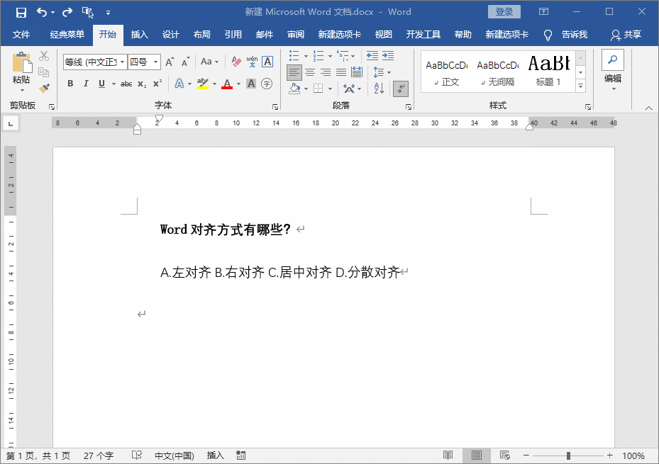
Task: Toggle bold formatting
Action: (x=70, y=84)
